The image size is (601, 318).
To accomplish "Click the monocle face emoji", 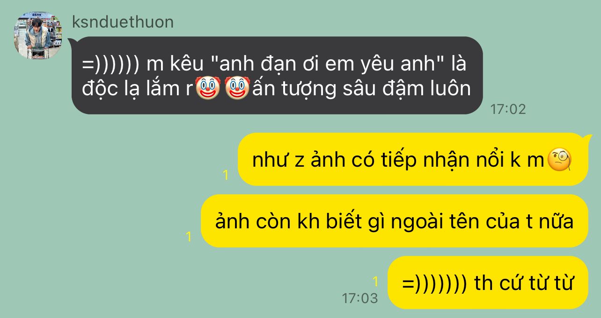I will click(560, 160).
